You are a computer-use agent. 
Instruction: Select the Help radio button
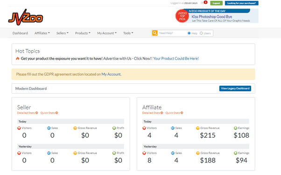pos(189,33)
